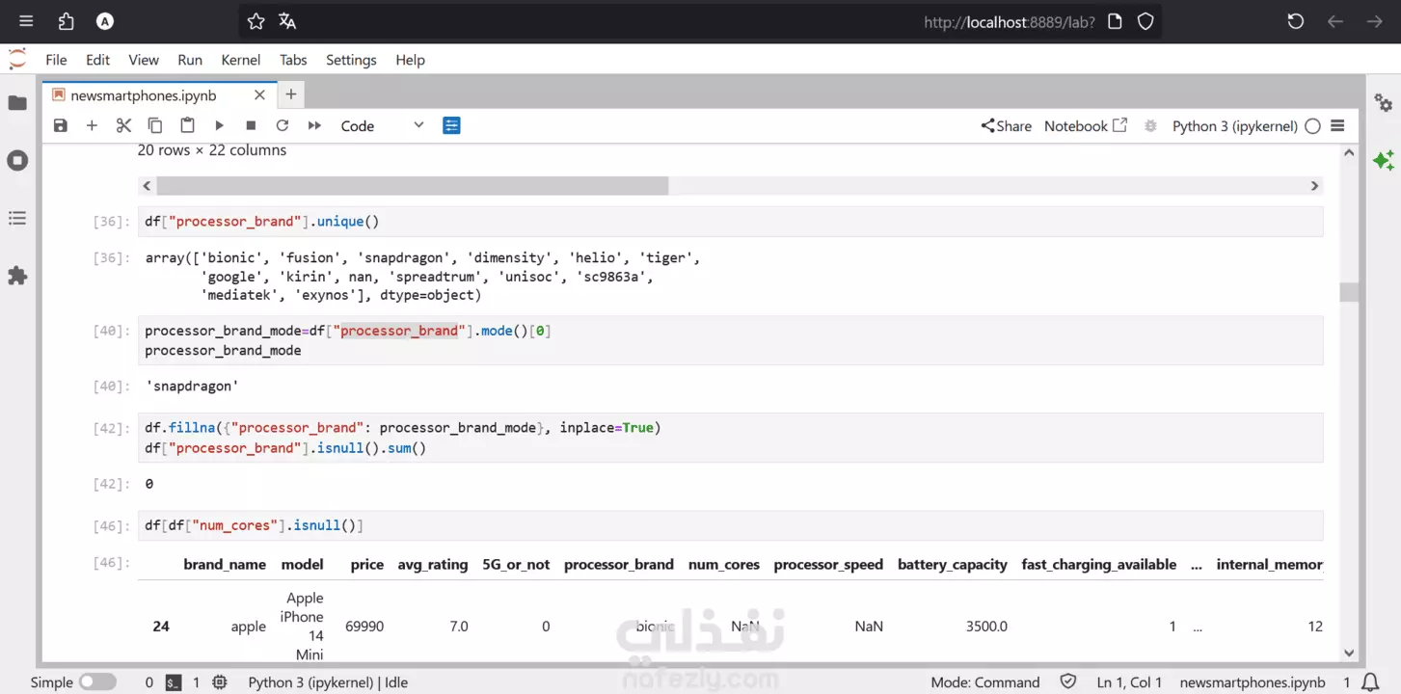The width and height of the screenshot is (1401, 694).
Task: Cut the selected cell
Action: point(123,125)
